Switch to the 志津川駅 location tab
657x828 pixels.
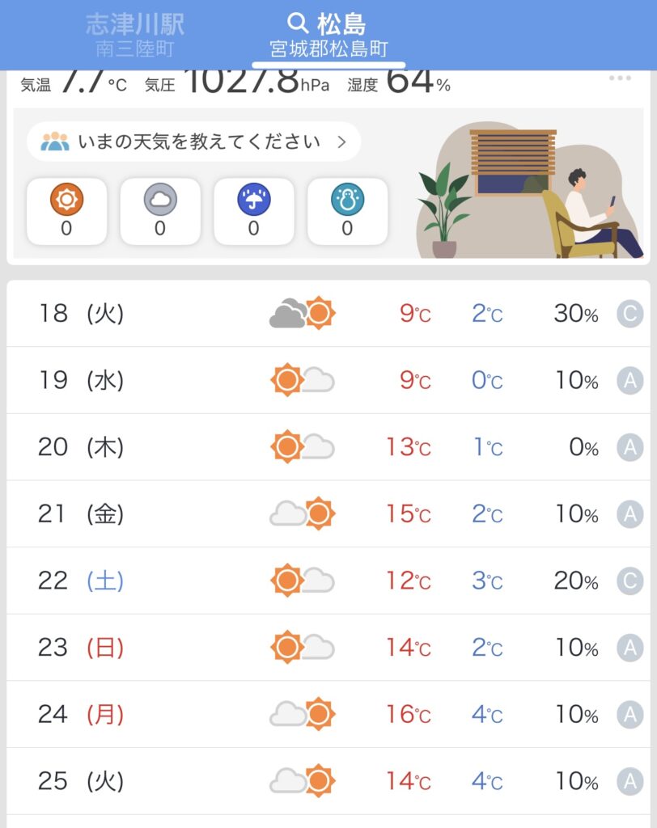coord(135,35)
